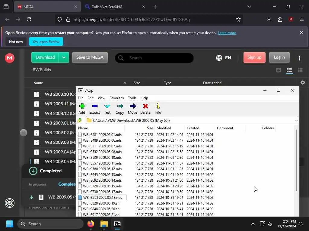Open the Firefox downloads panel

coord(269,19)
